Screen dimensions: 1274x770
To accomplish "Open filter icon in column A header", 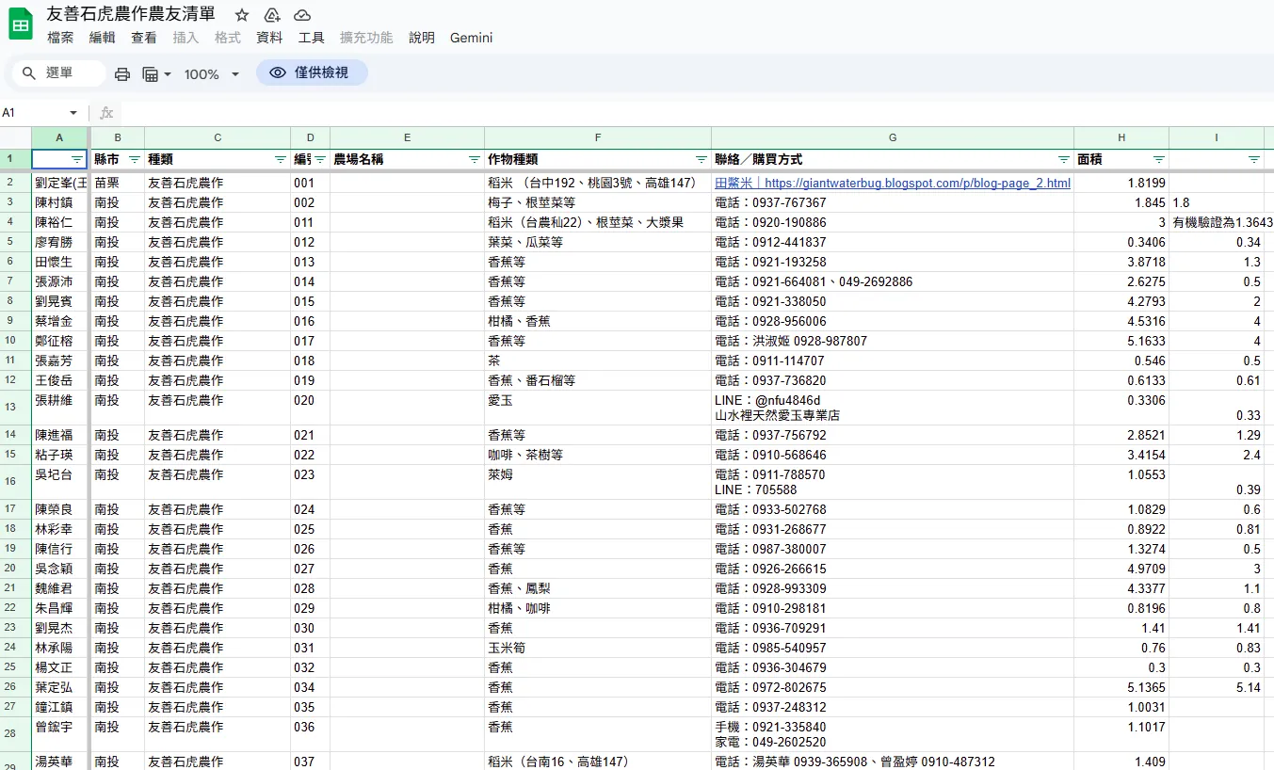I will point(77,159).
